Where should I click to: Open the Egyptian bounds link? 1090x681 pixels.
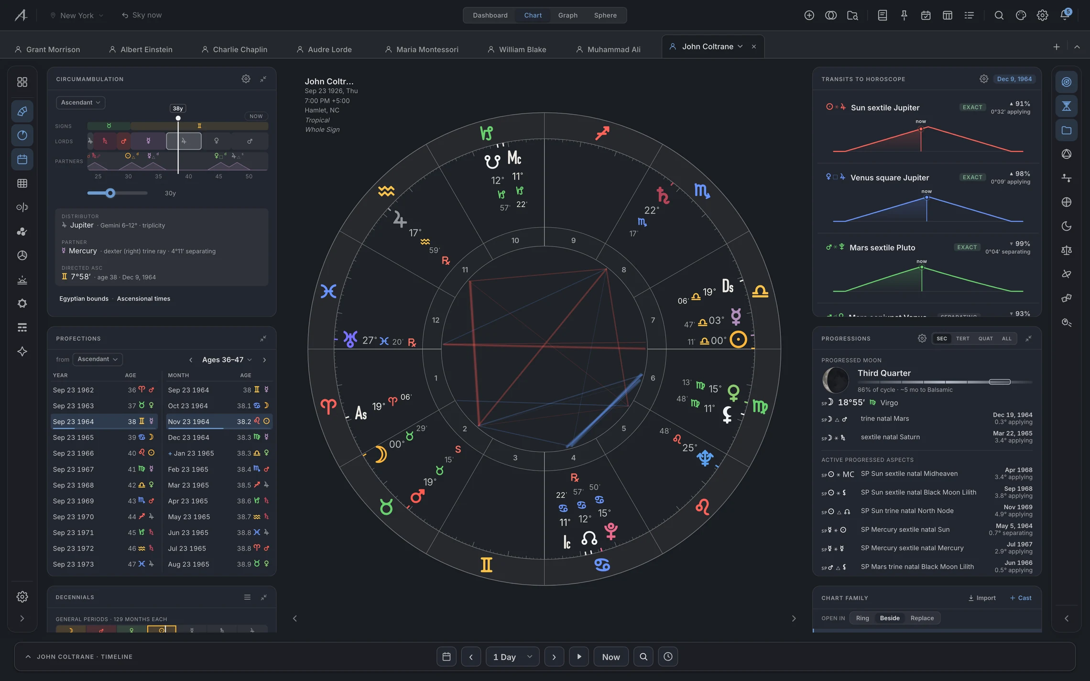pos(84,298)
